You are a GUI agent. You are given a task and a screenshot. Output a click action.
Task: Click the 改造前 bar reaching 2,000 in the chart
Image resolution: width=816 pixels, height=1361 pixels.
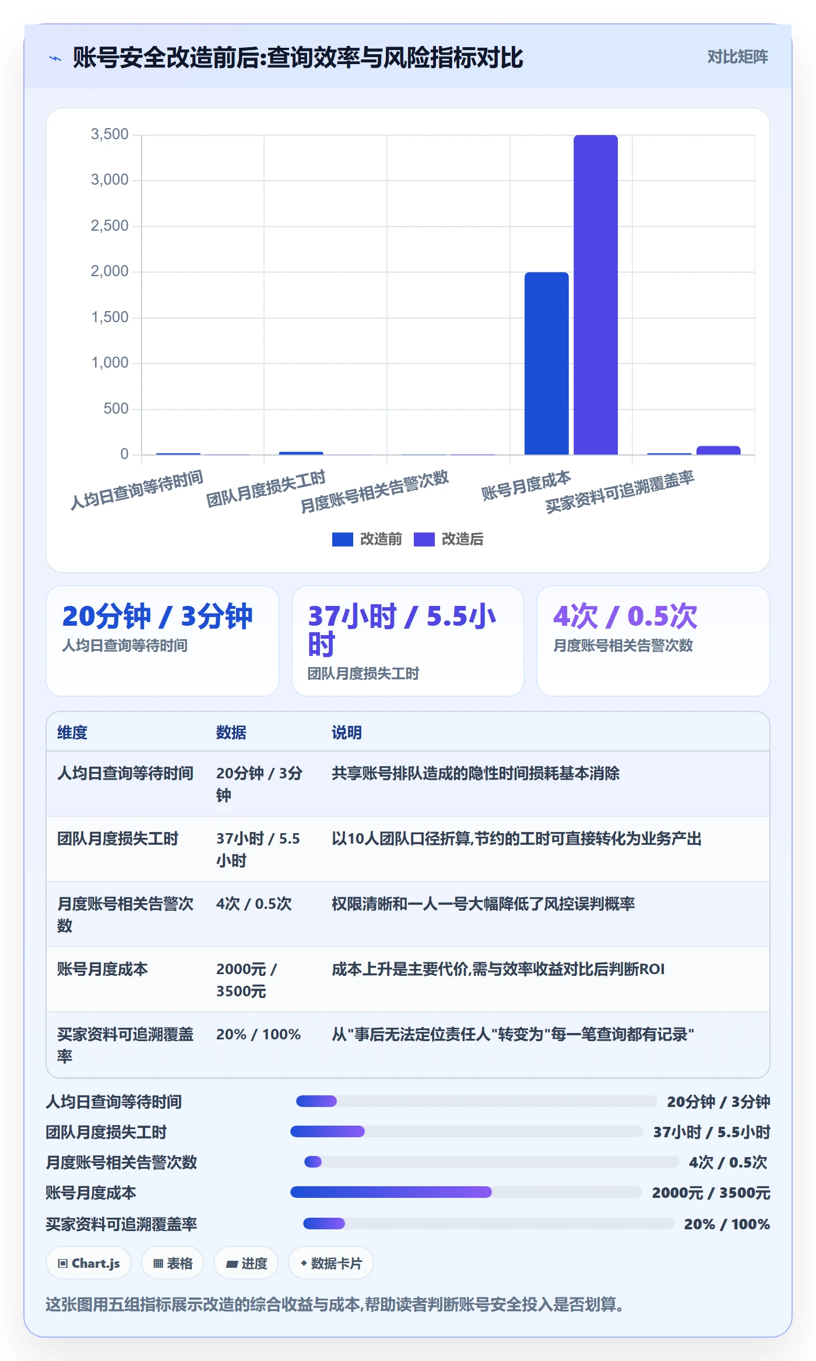pyautogui.click(x=546, y=363)
